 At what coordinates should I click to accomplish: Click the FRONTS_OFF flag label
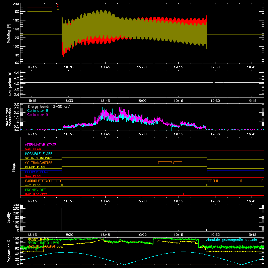coord(36,190)
